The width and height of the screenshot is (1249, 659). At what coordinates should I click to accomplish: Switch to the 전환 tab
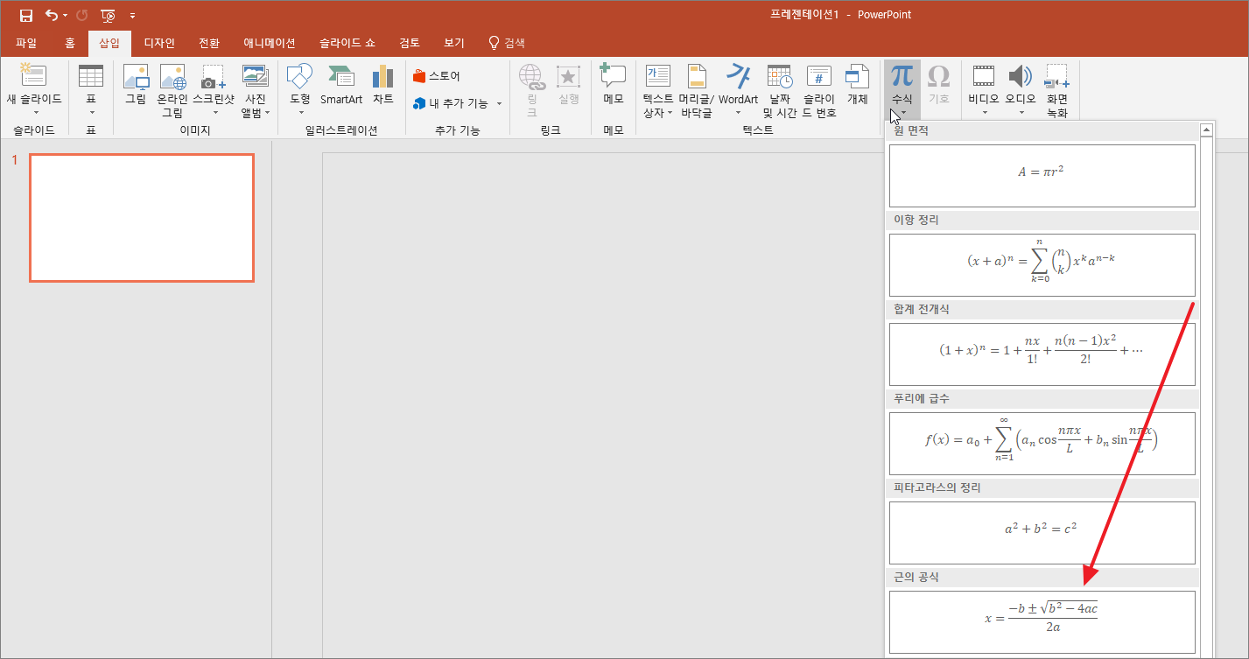pos(209,43)
